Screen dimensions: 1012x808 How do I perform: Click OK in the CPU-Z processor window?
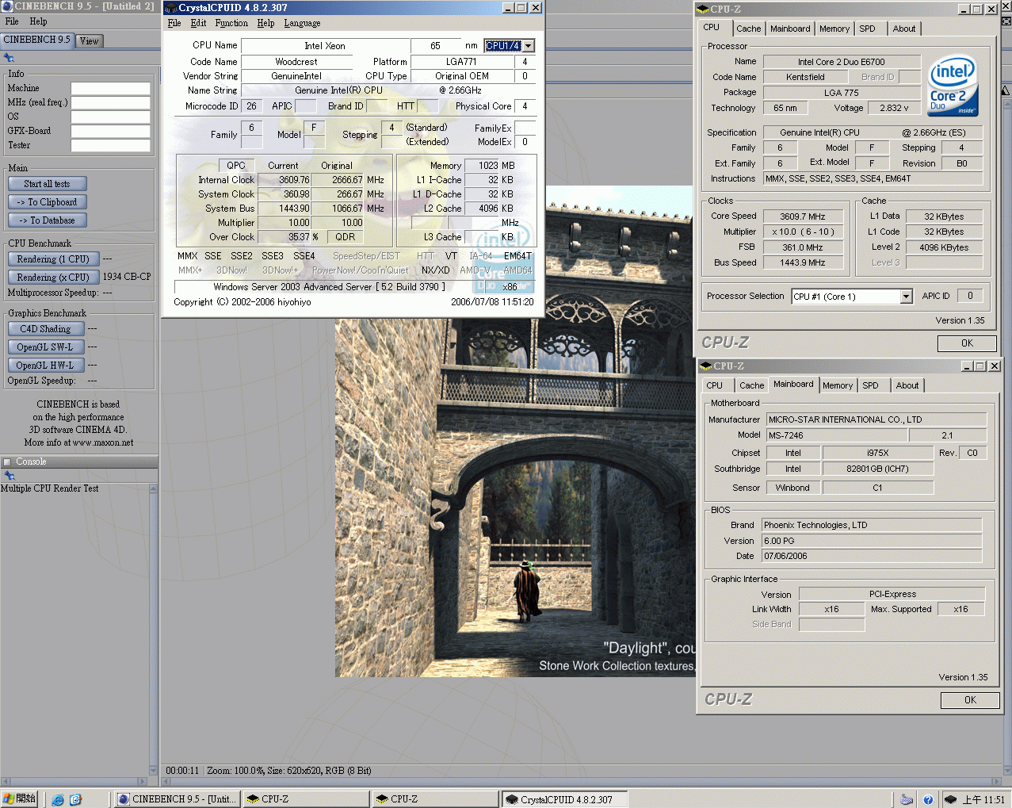click(967, 343)
